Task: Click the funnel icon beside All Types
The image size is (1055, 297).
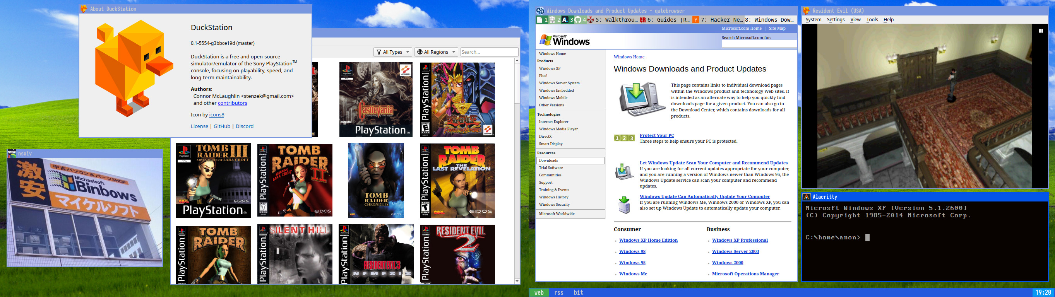Action: click(378, 52)
